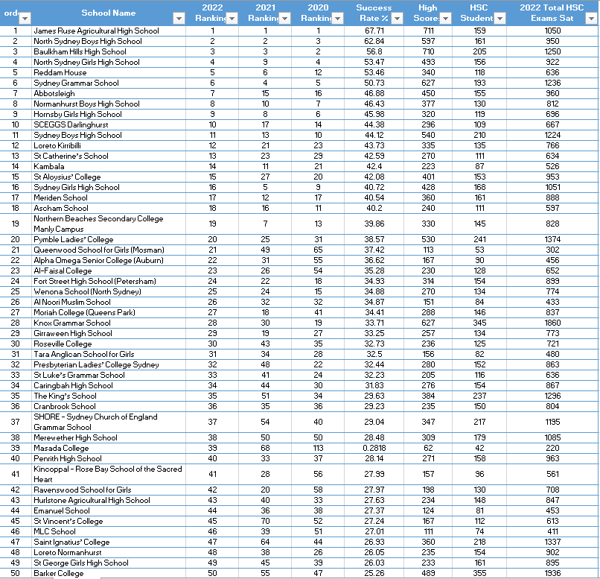600x579 pixels.
Task: Select Loreto Kirribilli cell
Action: tap(109, 145)
